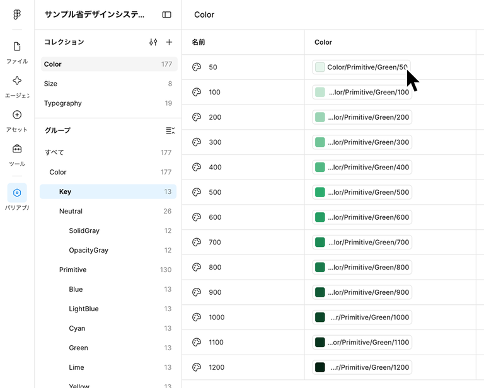Click palette icon in row 50
Viewport: 484px width, 388px height.
tap(197, 67)
